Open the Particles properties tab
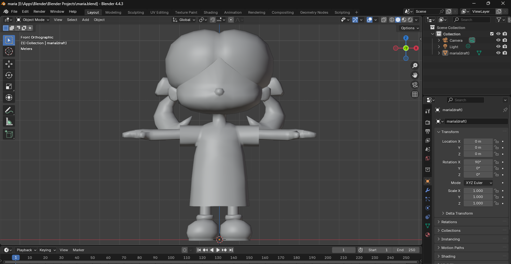Image resolution: width=511 pixels, height=264 pixels. [428, 199]
